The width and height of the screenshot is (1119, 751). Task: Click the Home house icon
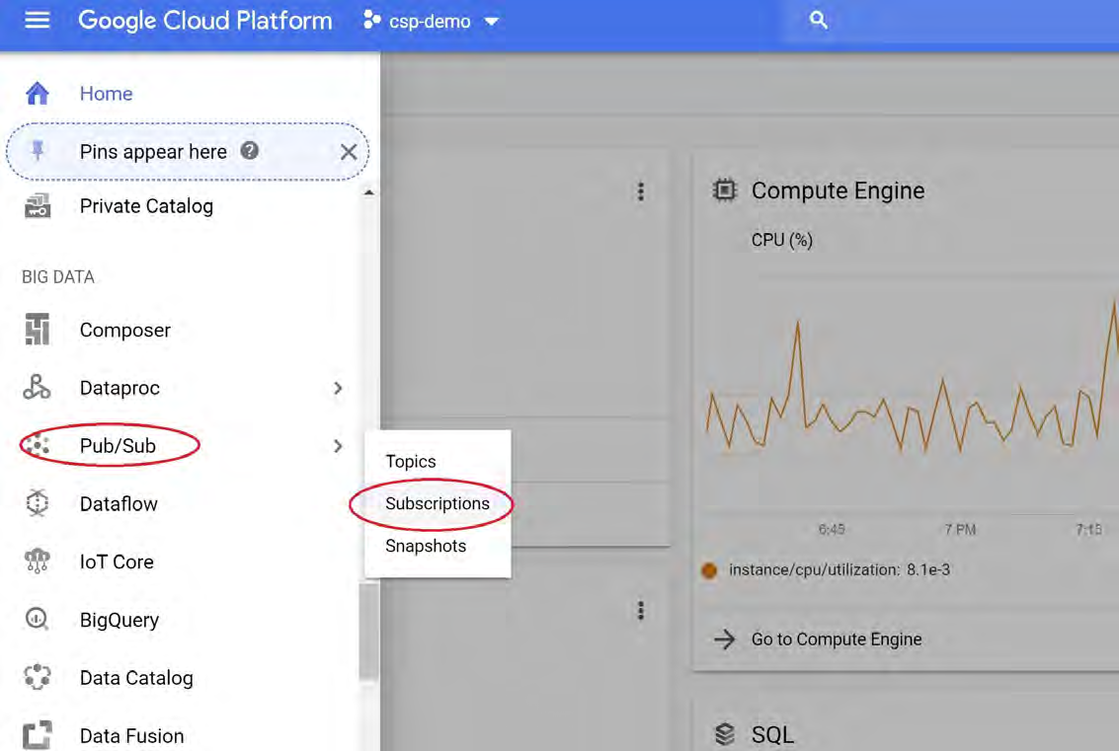(x=38, y=94)
